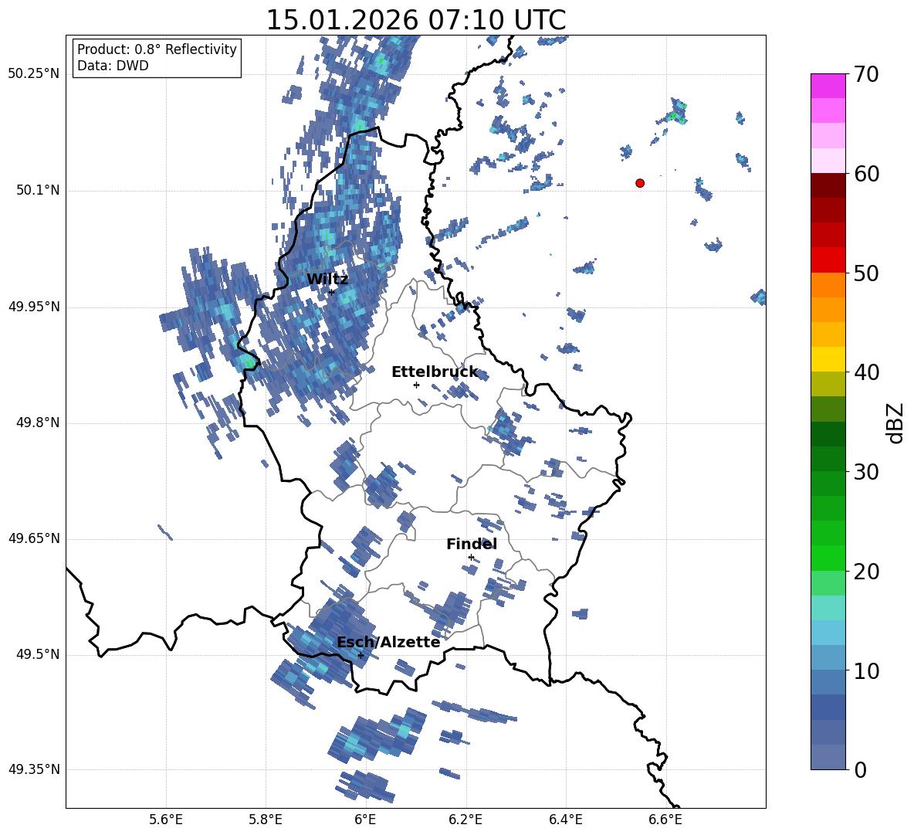This screenshot has height=835, width=914.
Task: Click the 60 value on the colorbar
Action: click(x=865, y=174)
